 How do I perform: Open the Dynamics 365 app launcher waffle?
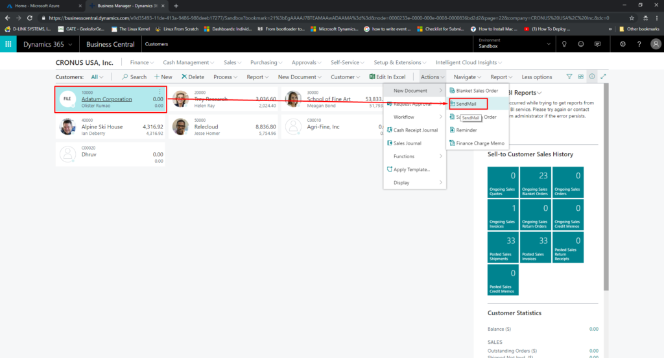(8, 44)
